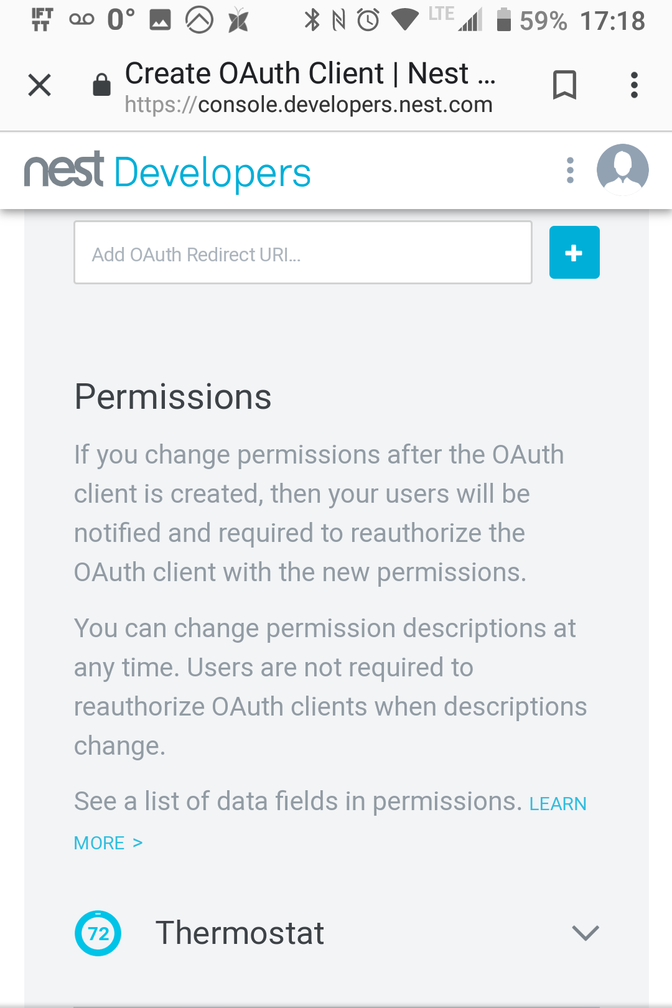Image resolution: width=672 pixels, height=1008 pixels.
Task: Expand the Thermostat permission chevron
Action: click(x=585, y=933)
